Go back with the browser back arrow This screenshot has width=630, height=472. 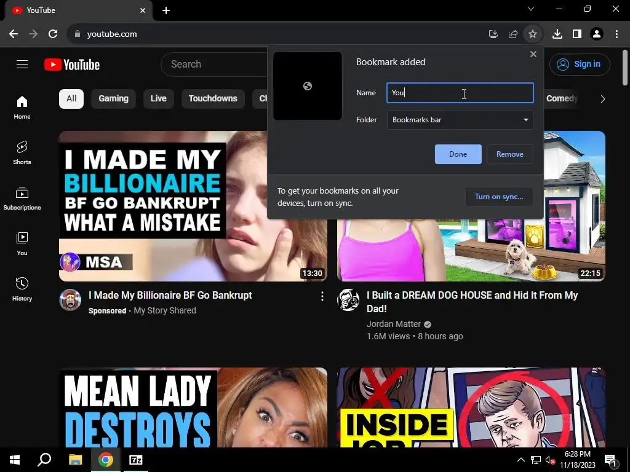click(x=14, y=34)
